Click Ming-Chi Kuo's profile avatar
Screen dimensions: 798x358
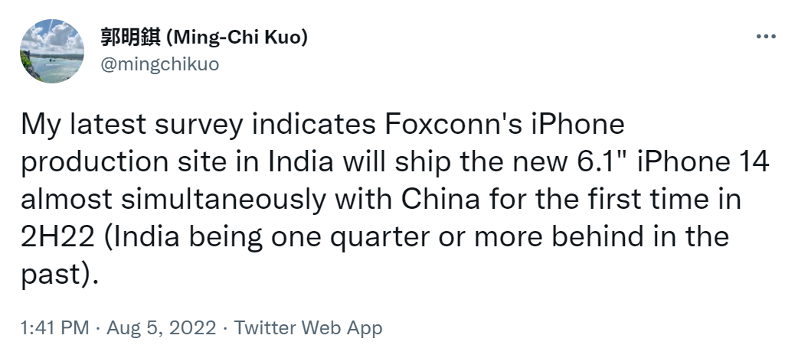tap(51, 50)
